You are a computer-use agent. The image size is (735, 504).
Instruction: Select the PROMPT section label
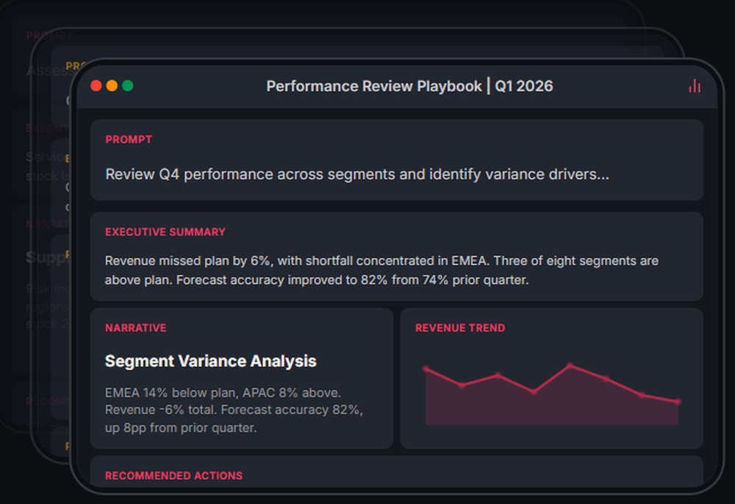[129, 139]
